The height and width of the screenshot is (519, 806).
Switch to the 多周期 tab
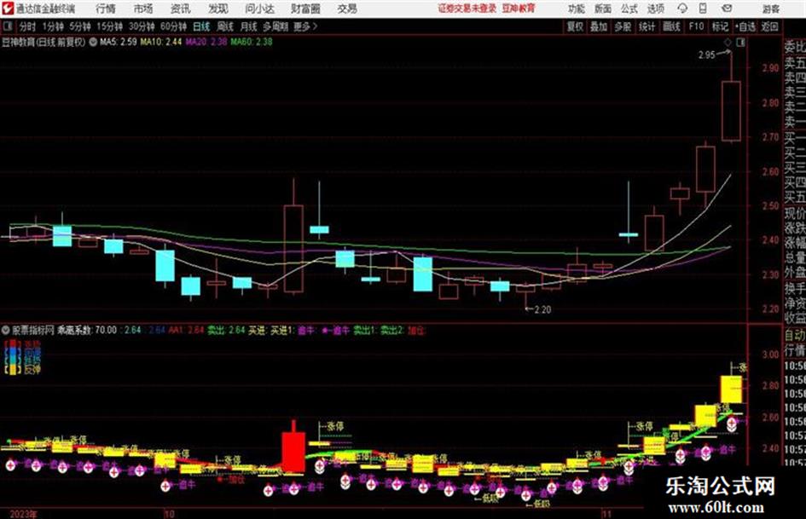tap(275, 26)
